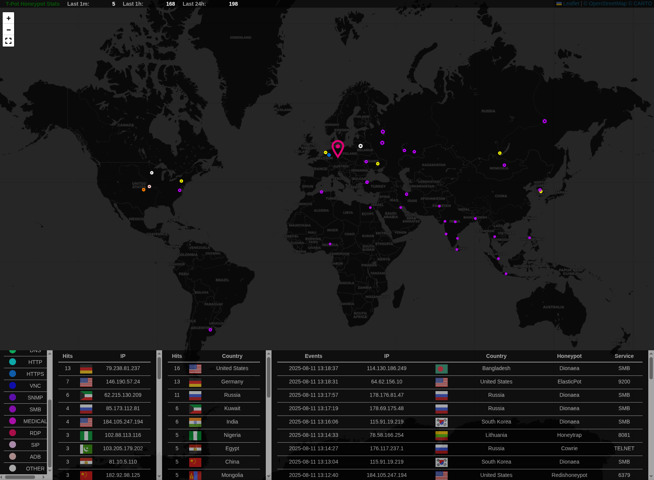Click the Bangladesh flag in events table
The width and height of the screenshot is (654, 480).
[441, 369]
